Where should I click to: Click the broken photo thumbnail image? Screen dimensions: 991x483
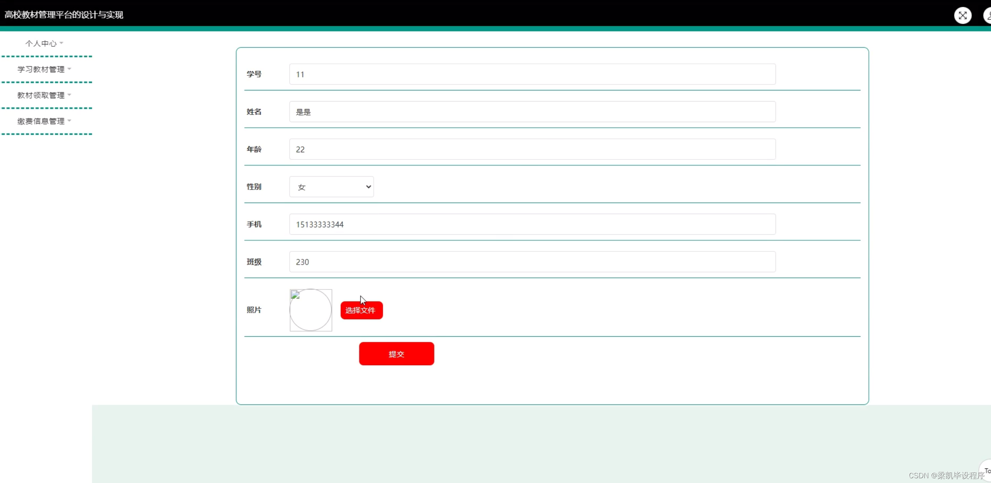(311, 310)
